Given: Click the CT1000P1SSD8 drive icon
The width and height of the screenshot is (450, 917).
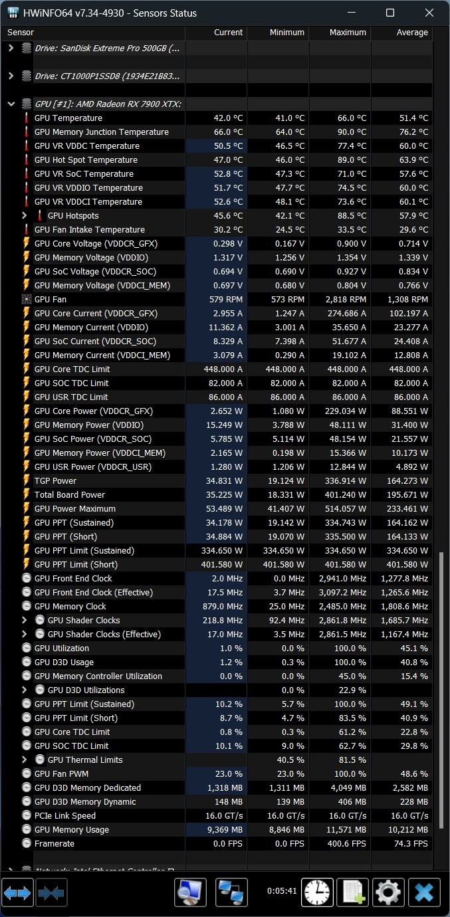Looking at the screenshot, I should (x=27, y=76).
